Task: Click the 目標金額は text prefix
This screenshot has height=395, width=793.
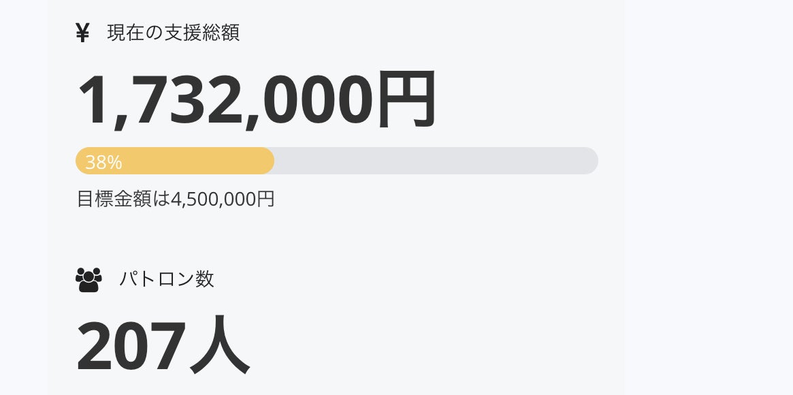Action: 123,199
